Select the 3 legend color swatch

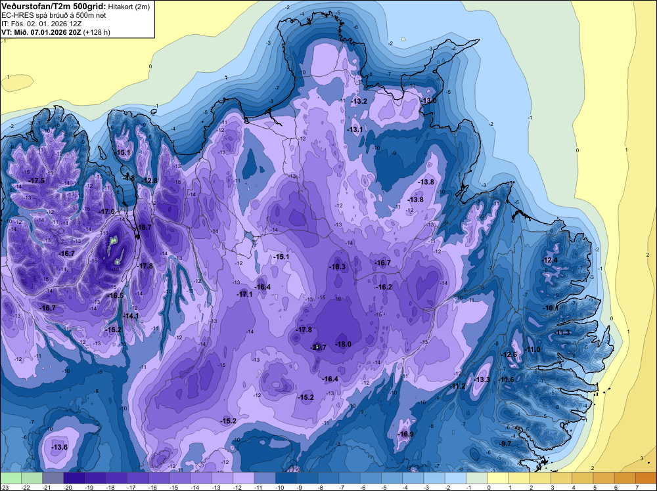tap(562, 478)
